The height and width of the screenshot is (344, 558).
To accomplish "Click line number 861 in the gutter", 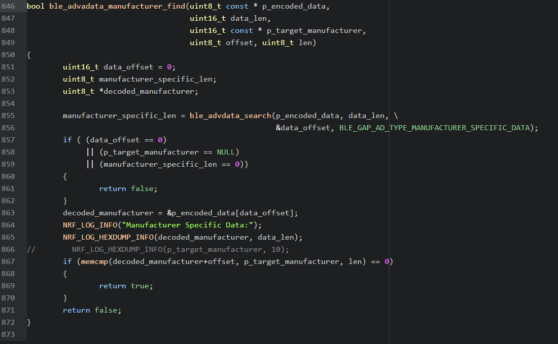I will pyautogui.click(x=9, y=188).
